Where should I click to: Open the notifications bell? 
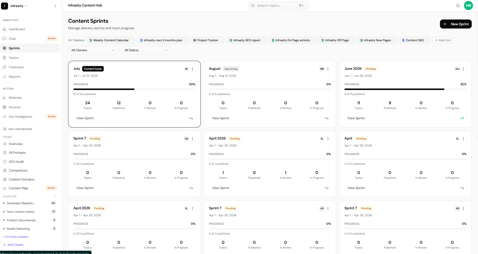coord(458,5)
